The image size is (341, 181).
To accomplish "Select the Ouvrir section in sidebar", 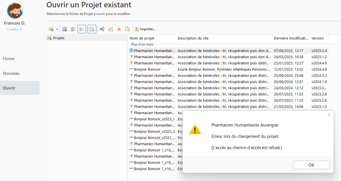I will [20, 88].
